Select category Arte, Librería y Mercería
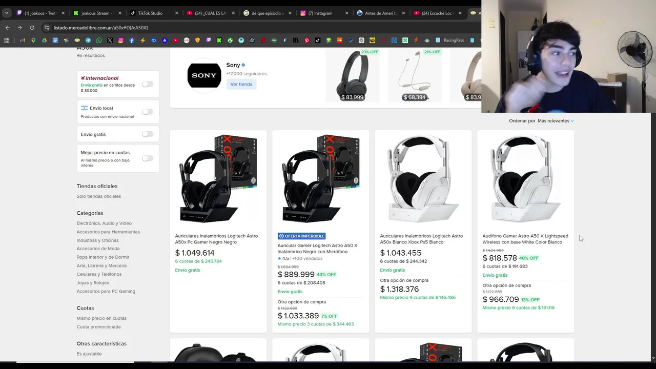Viewport: 656px width, 369px height. click(x=101, y=265)
